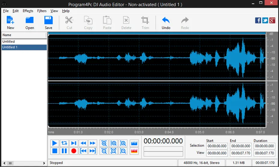Click the Selection End time field

241,146
